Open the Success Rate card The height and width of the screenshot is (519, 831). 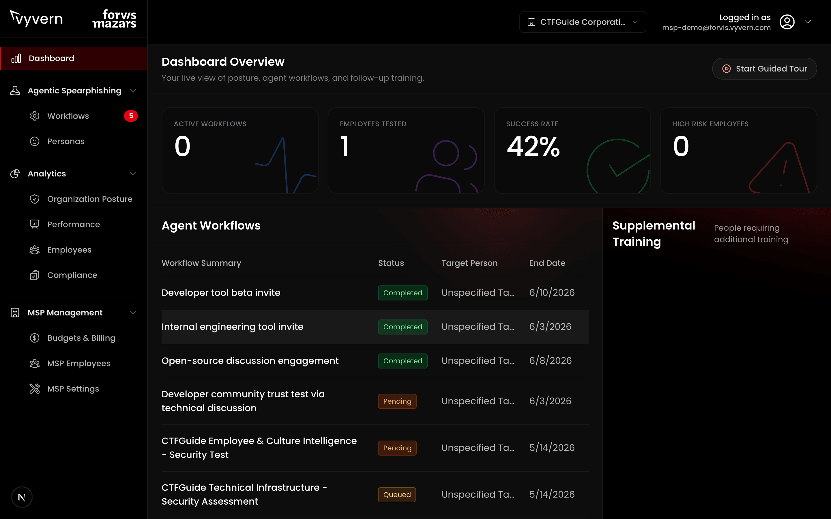[572, 150]
